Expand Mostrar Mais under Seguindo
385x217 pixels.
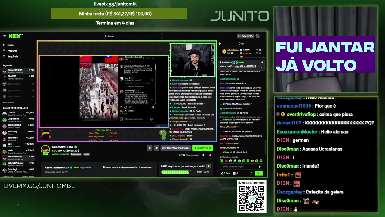click(x=8, y=102)
